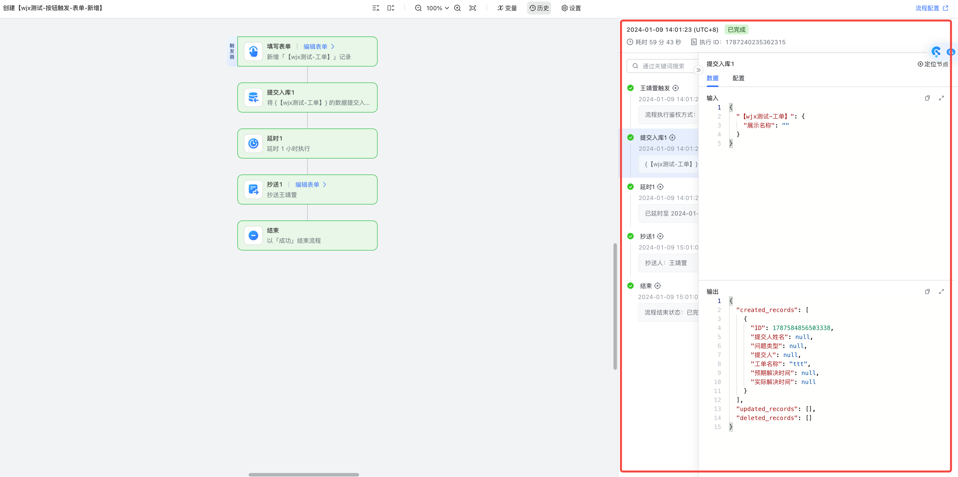The width and height of the screenshot is (958, 477).
Task: Locate the 王靖萱触发 step node via target icon
Action: (676, 88)
